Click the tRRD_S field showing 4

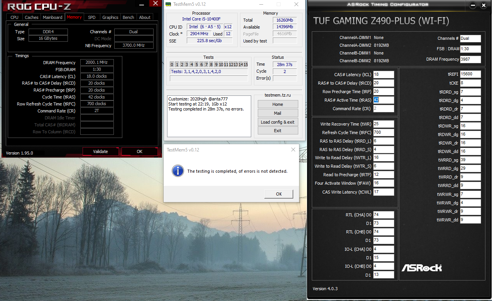point(384,150)
